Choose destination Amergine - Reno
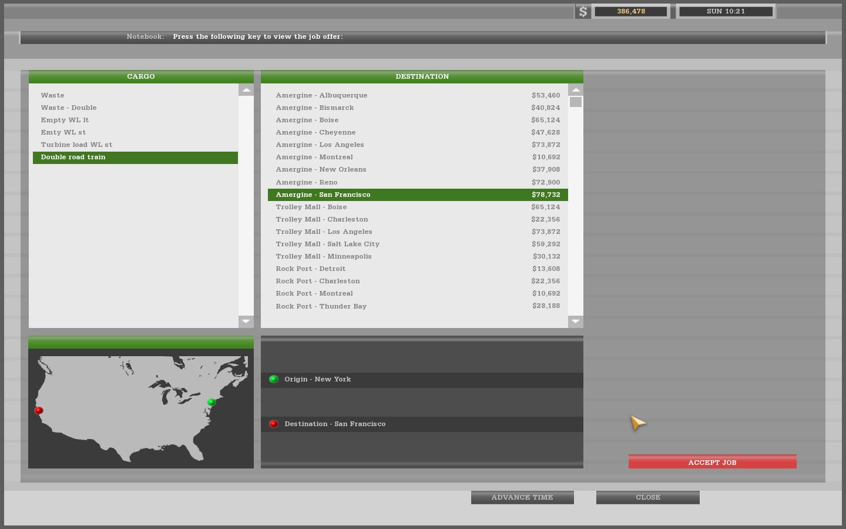Image resolution: width=846 pixels, height=529 pixels. [418, 182]
